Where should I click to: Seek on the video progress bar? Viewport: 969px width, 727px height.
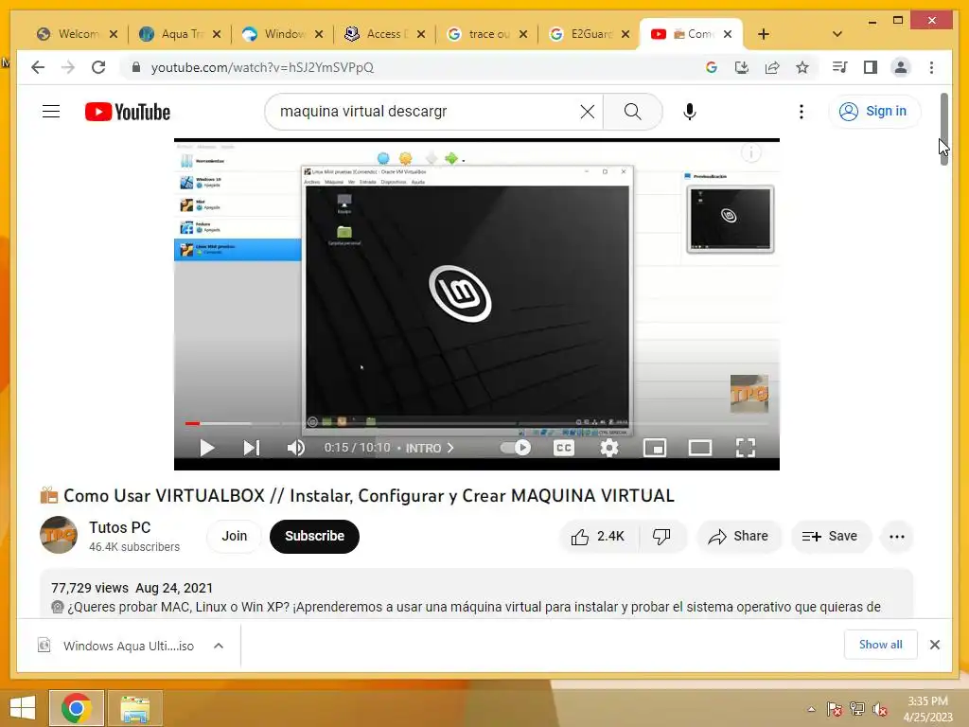(476, 423)
